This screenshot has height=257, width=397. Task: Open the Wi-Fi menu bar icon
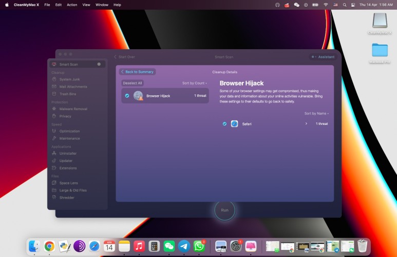(326, 5)
